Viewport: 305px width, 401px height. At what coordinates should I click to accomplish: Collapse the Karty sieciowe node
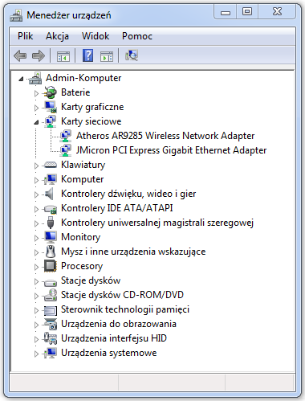pyautogui.click(x=36, y=122)
